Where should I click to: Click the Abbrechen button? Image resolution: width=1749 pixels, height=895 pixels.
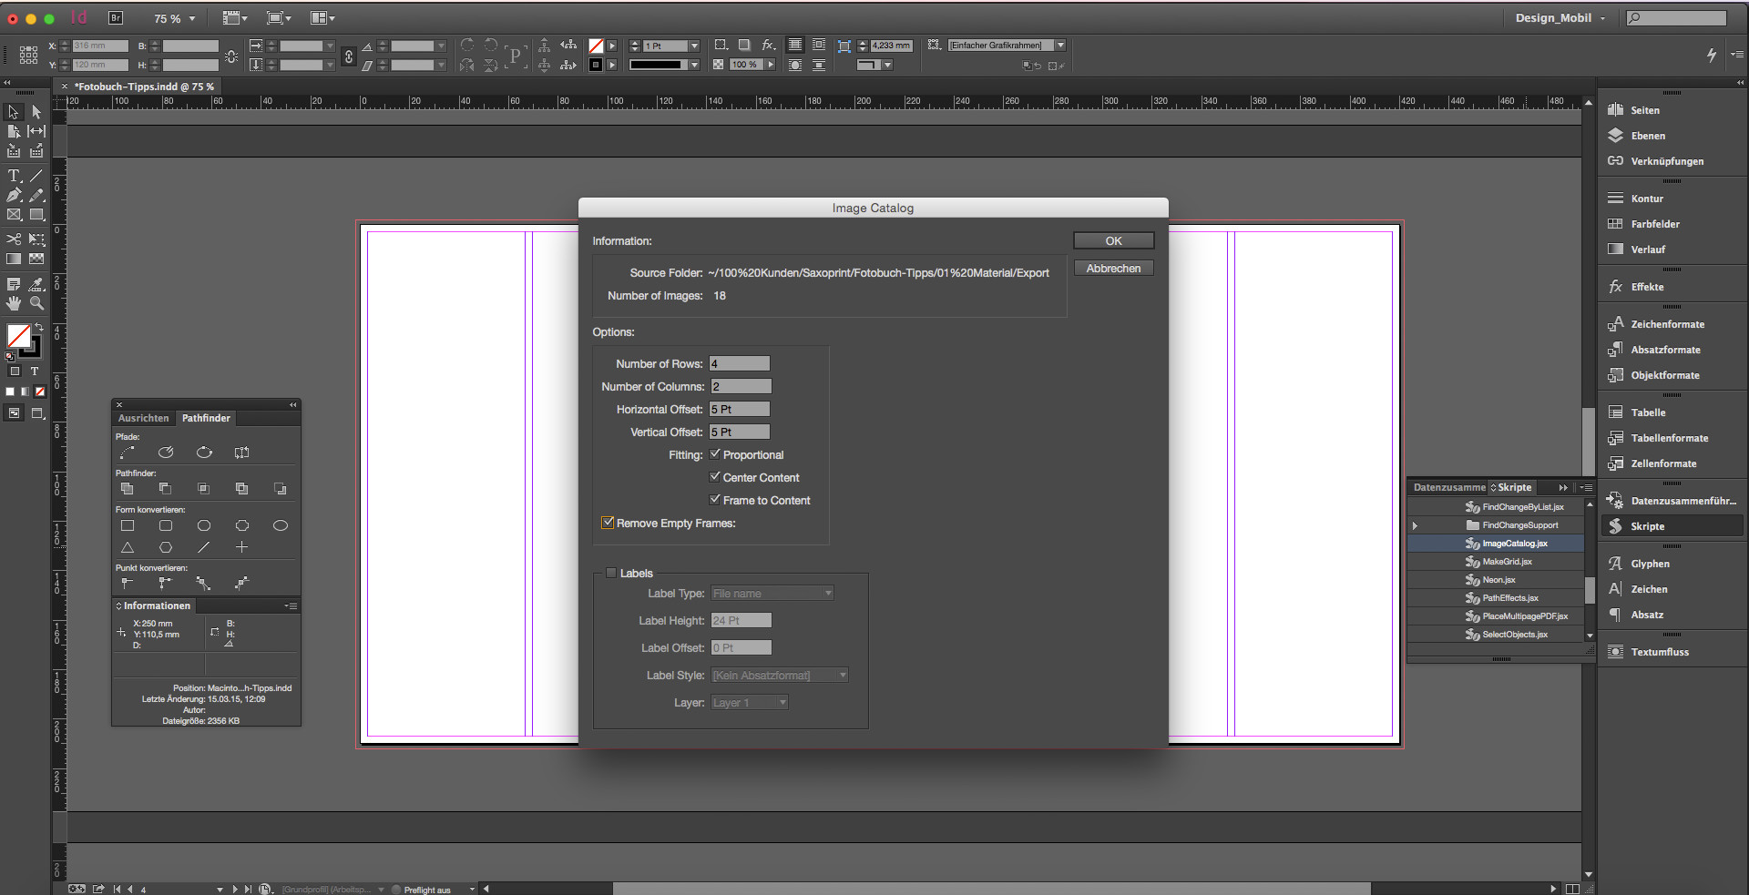coord(1113,268)
